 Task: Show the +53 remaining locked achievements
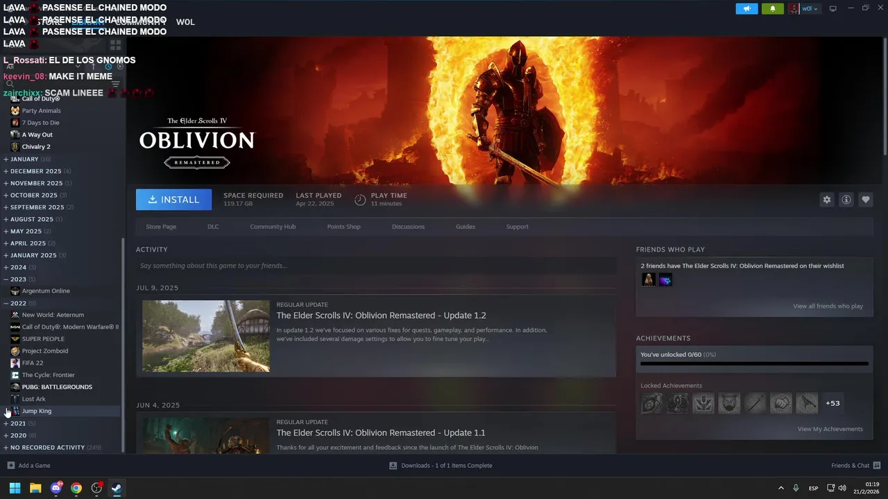(832, 403)
